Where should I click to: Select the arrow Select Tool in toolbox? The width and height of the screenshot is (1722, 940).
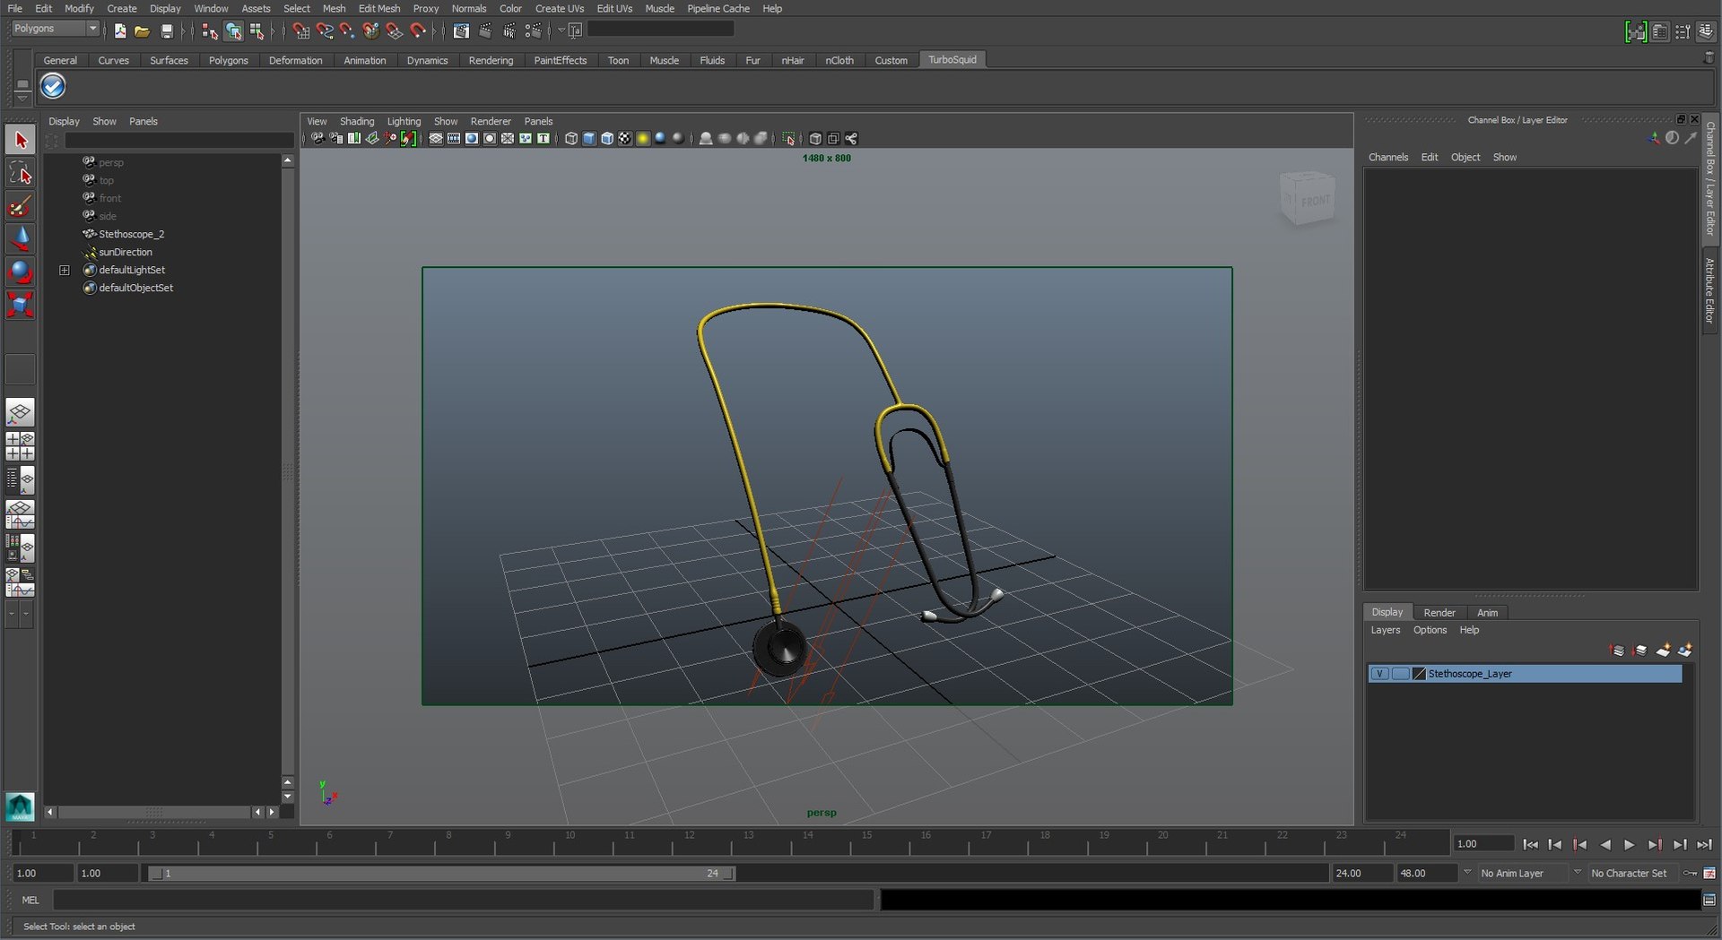click(20, 140)
